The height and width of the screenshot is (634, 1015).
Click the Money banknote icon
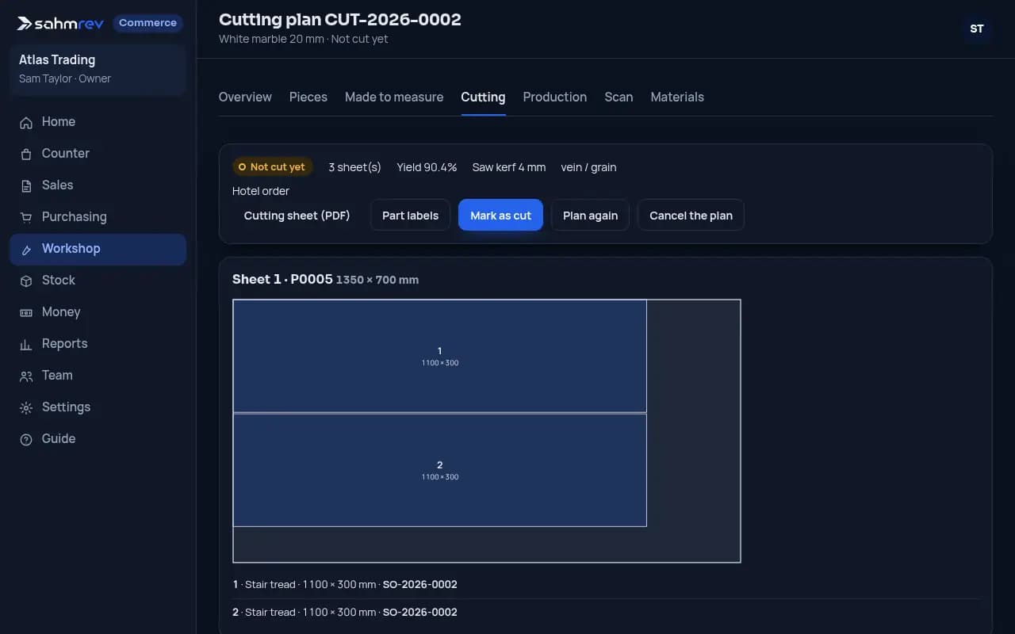click(x=26, y=312)
